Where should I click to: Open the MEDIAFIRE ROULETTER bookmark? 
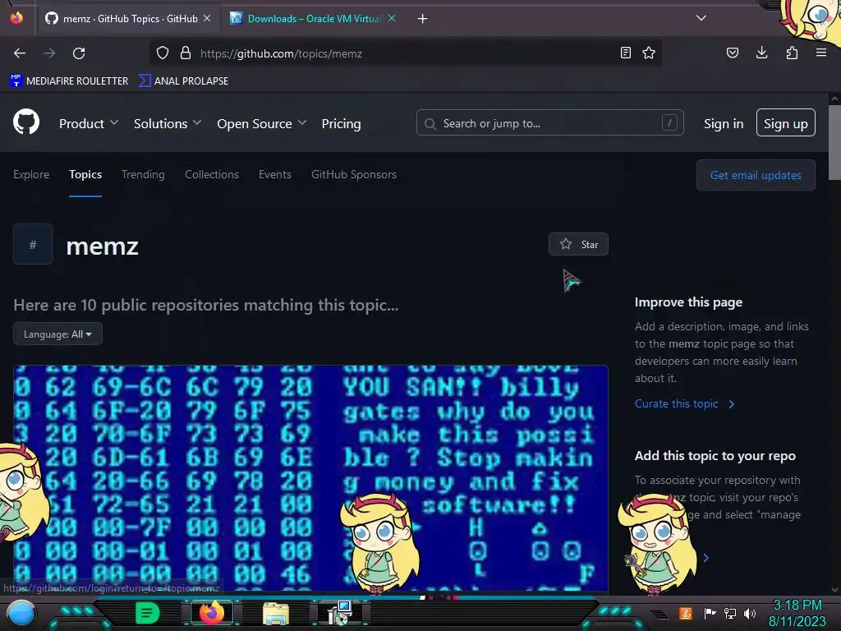pyautogui.click(x=69, y=81)
